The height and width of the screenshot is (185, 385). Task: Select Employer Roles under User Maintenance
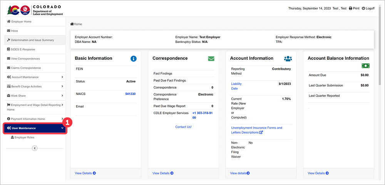click(24, 137)
